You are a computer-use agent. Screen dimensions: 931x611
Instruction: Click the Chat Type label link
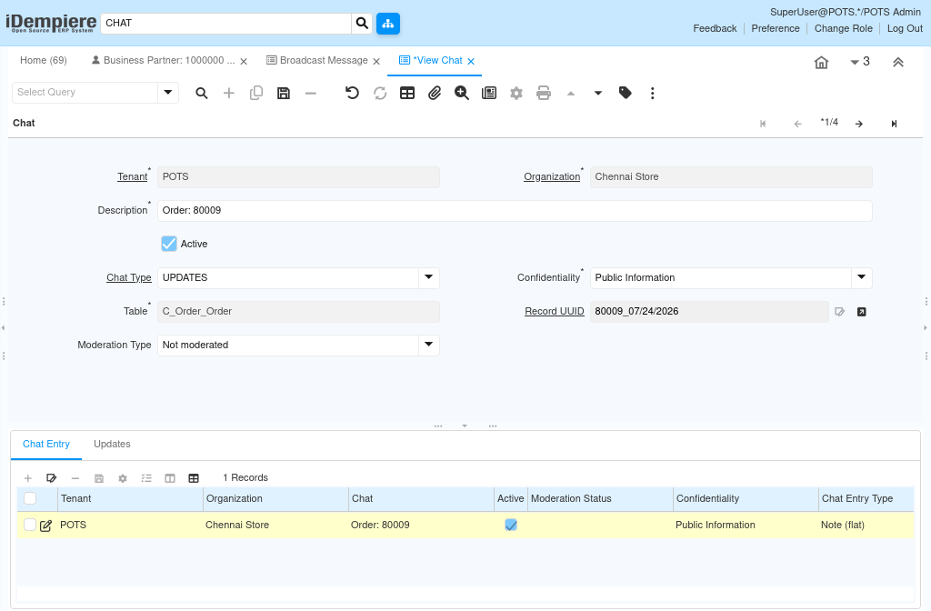[x=129, y=278]
